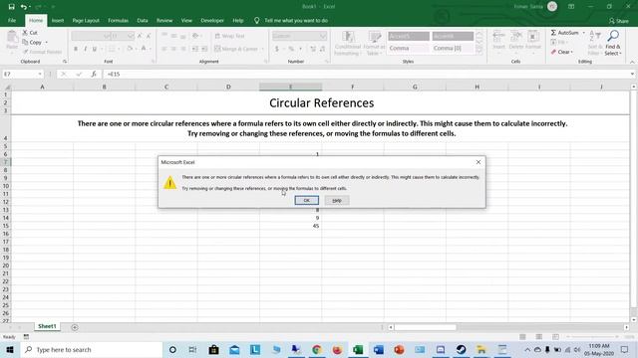Click Merge & Center
638x358 pixels.
236,49
